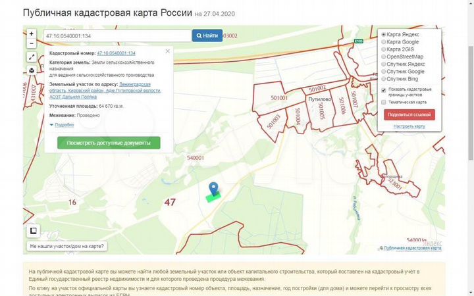The height and width of the screenshot is (296, 474).
Task: Select Спутник Яндекс radio option
Action: [x=384, y=64]
